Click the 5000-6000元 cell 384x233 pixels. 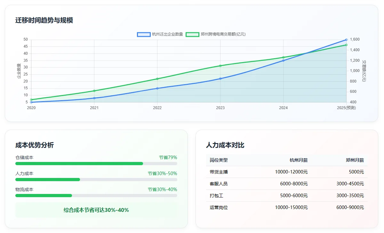[x=294, y=196]
